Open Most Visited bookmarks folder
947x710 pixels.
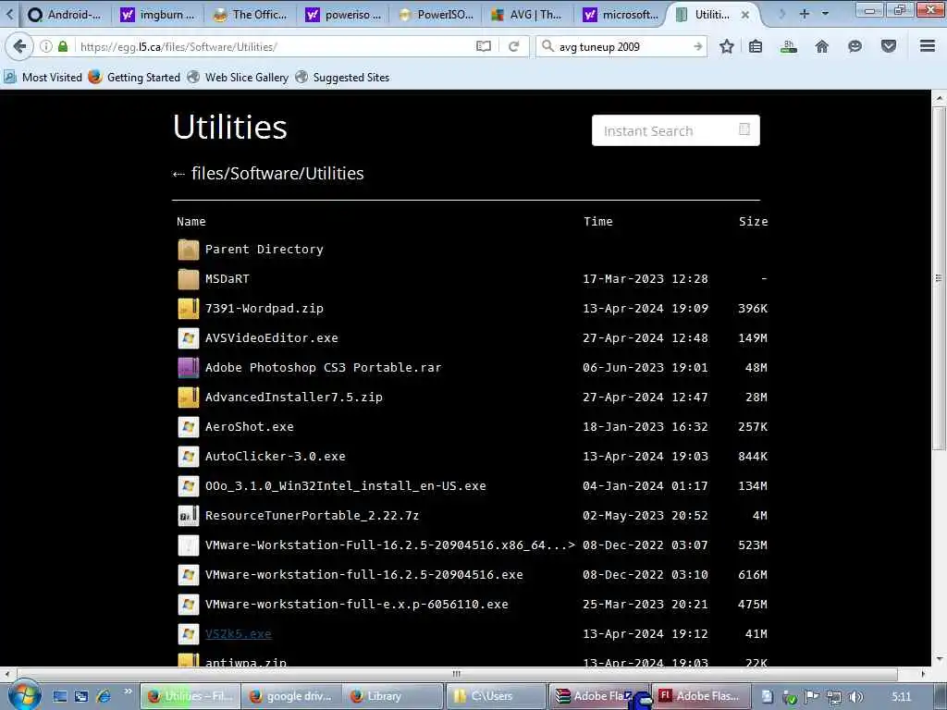click(x=43, y=78)
